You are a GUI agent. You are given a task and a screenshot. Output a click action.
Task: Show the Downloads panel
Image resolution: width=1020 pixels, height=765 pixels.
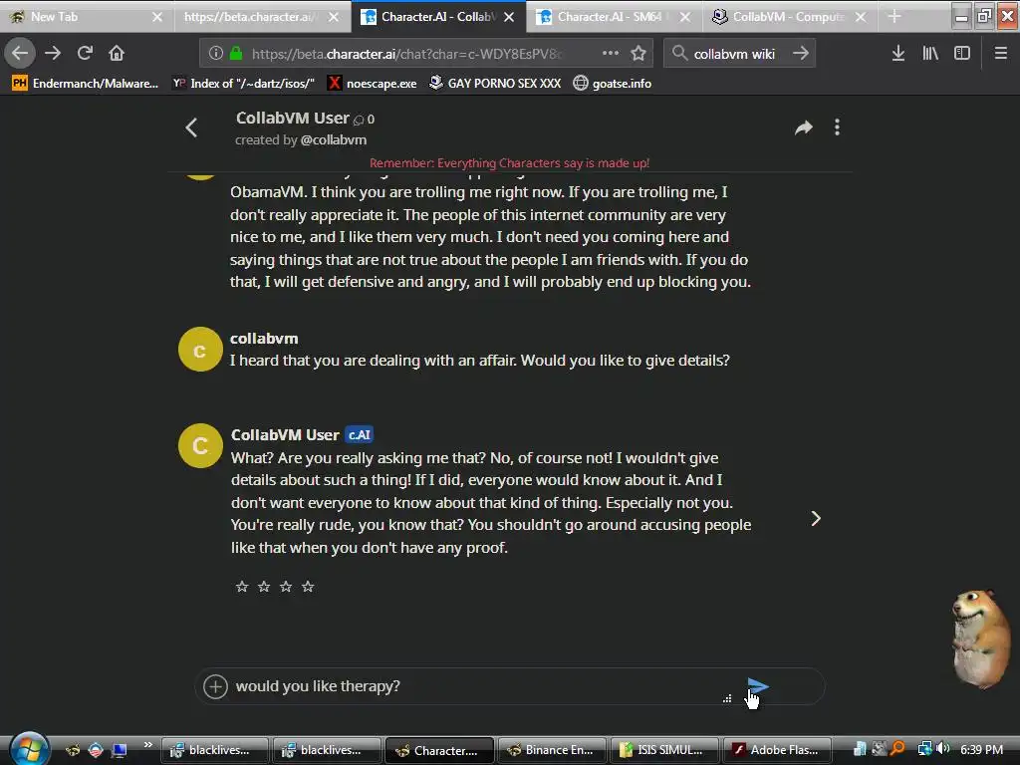coord(897,54)
